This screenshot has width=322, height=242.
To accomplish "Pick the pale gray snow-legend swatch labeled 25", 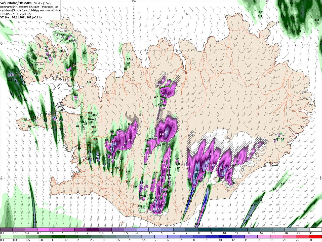I will pos(303,230).
